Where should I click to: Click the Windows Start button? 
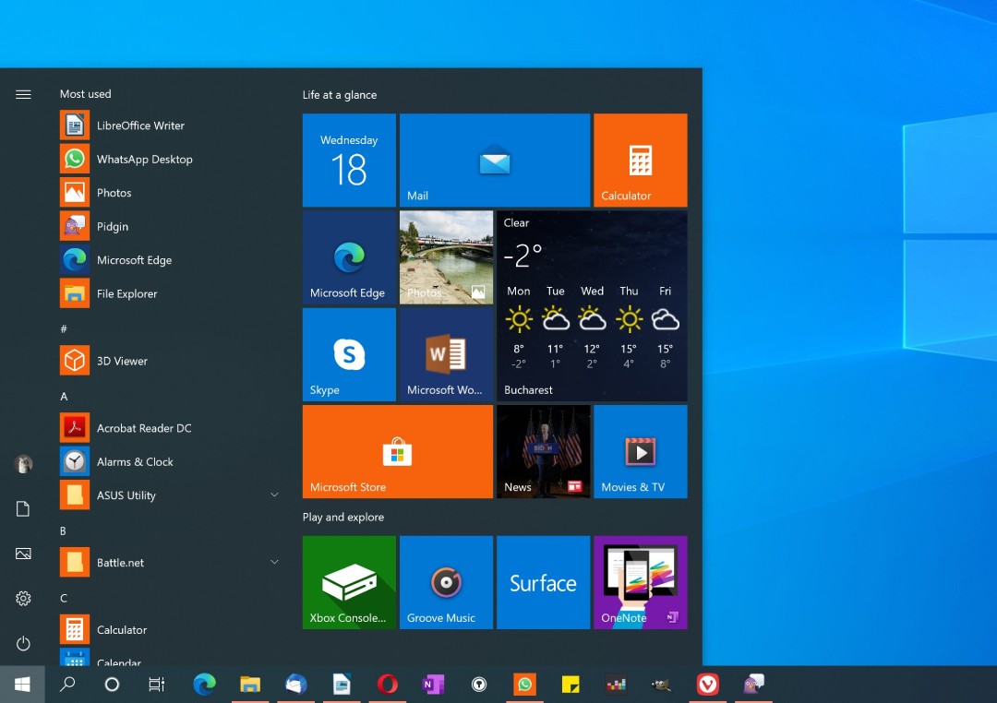point(22,684)
